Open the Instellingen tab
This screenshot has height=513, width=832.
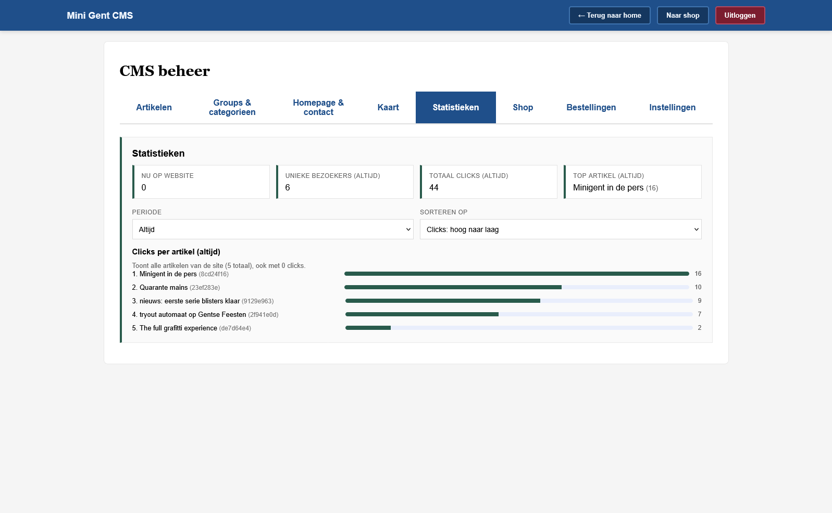point(672,107)
